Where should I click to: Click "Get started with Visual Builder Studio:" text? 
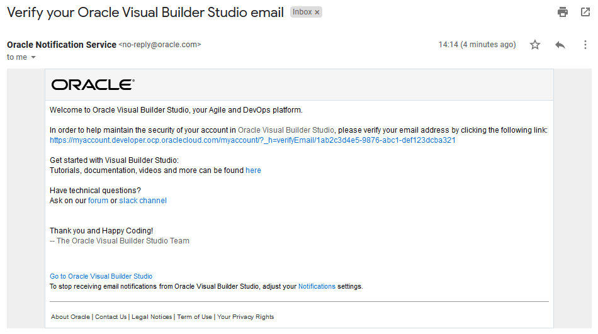coord(114,160)
